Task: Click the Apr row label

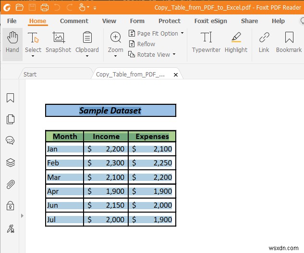Action: (x=53, y=191)
